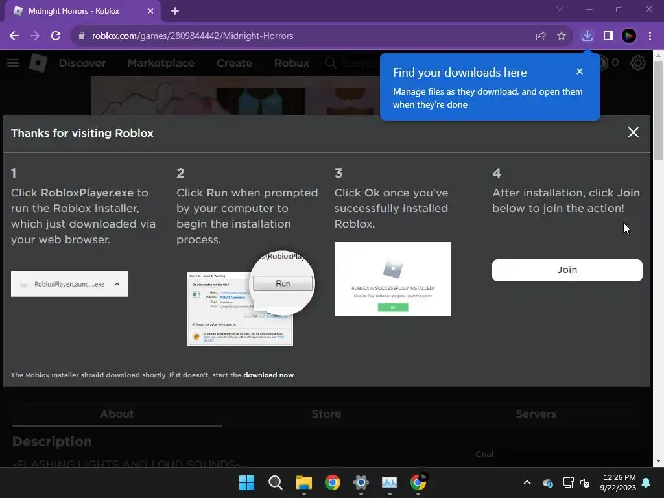Image resolution: width=664 pixels, height=498 pixels.
Task: Open a new browser tab
Action: [x=175, y=12]
